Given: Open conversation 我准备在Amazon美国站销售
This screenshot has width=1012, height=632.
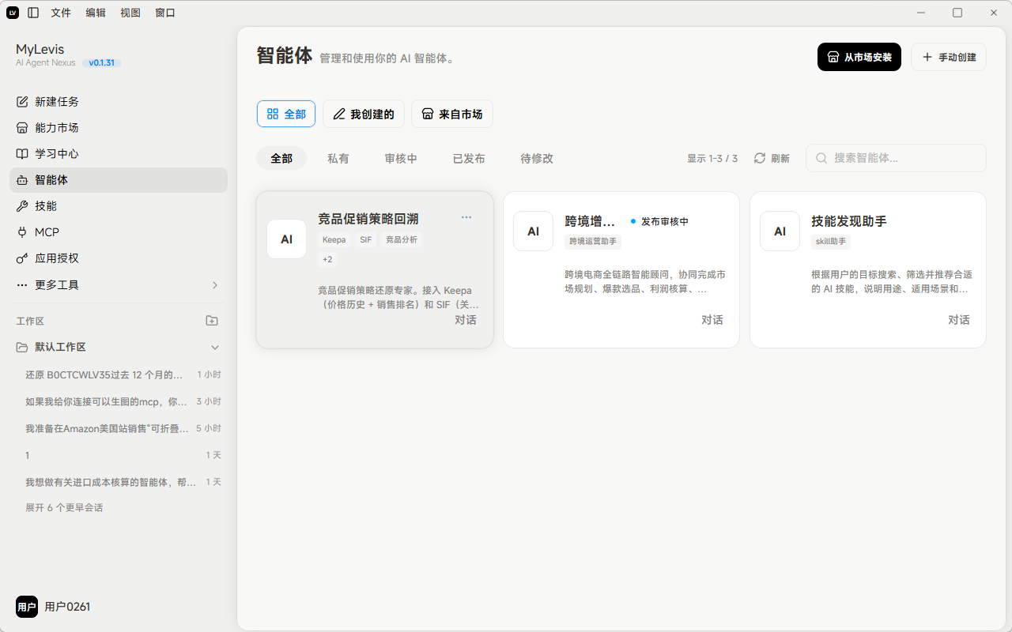Looking at the screenshot, I should click(x=123, y=428).
